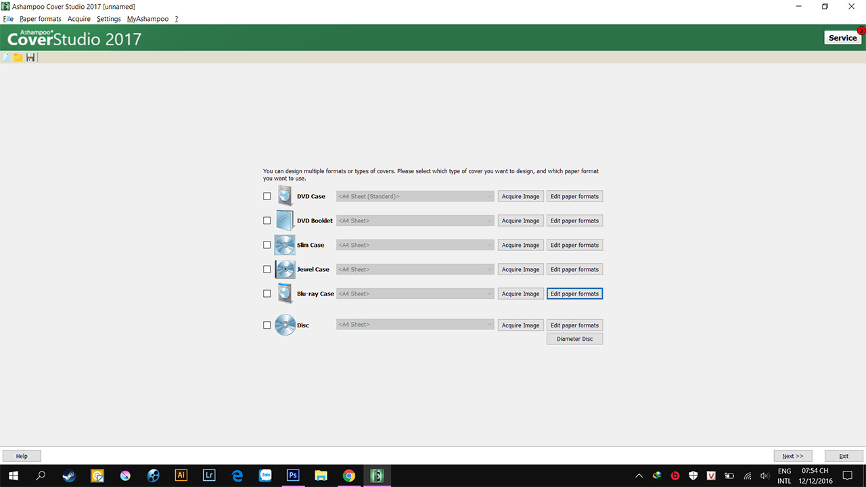Open the Disc paper format dropdown

click(x=415, y=325)
